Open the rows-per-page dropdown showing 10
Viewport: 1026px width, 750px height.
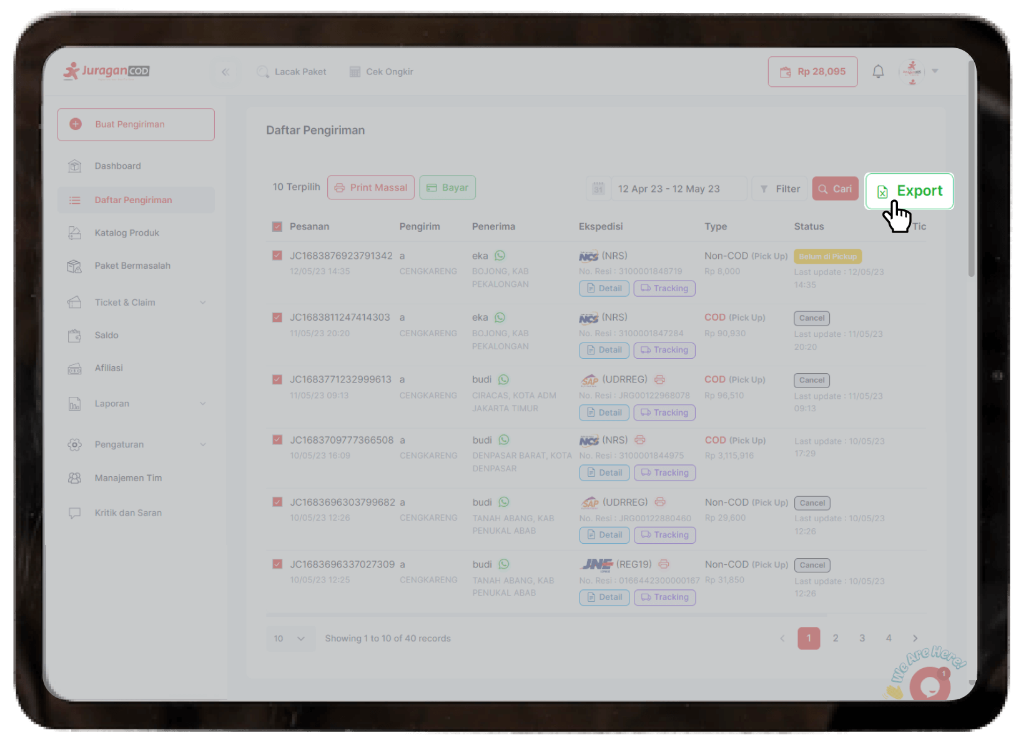pos(290,638)
